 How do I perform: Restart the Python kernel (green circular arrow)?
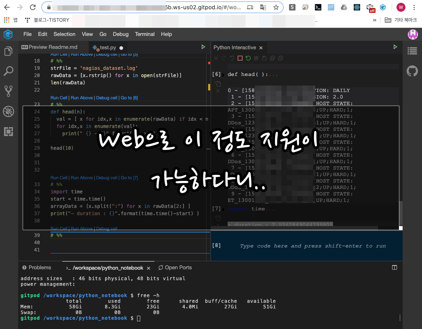[x=248, y=58]
